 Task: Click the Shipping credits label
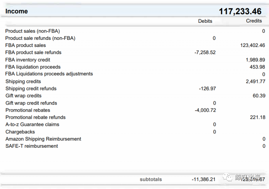tap(23, 82)
